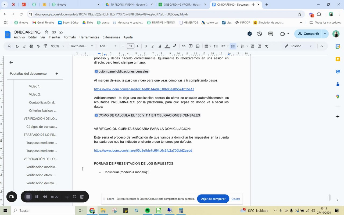Run spelling and grammar check
The height and width of the screenshot is (215, 344).
tap(38, 46)
